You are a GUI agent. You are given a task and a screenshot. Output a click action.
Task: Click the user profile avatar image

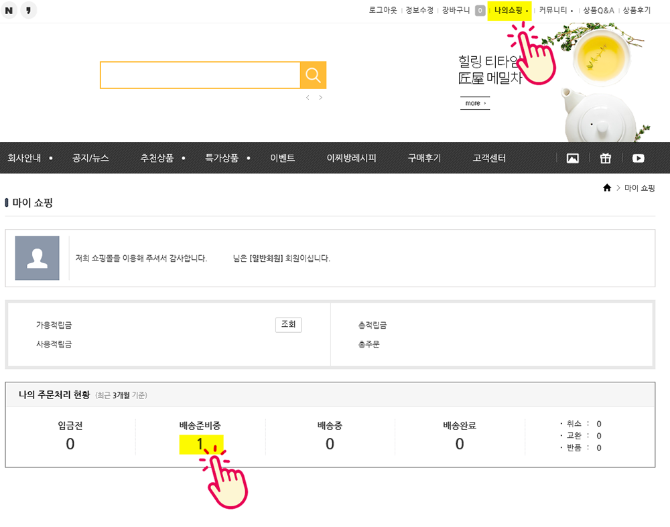(x=38, y=258)
